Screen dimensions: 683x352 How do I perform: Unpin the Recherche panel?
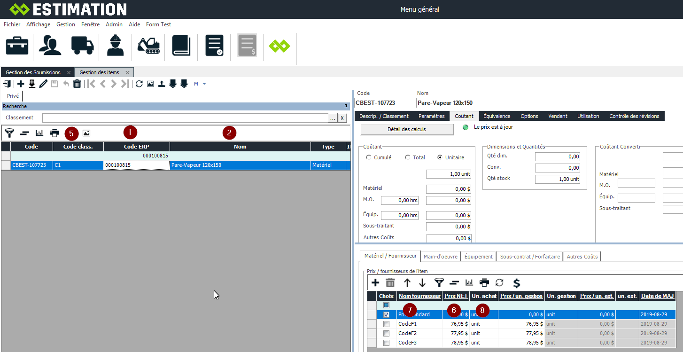click(346, 106)
